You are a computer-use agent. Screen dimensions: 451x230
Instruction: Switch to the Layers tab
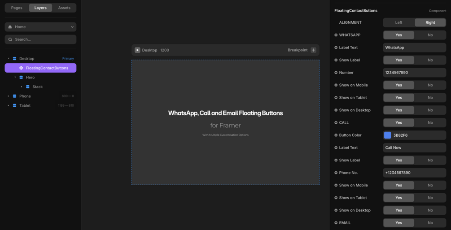pos(40,8)
